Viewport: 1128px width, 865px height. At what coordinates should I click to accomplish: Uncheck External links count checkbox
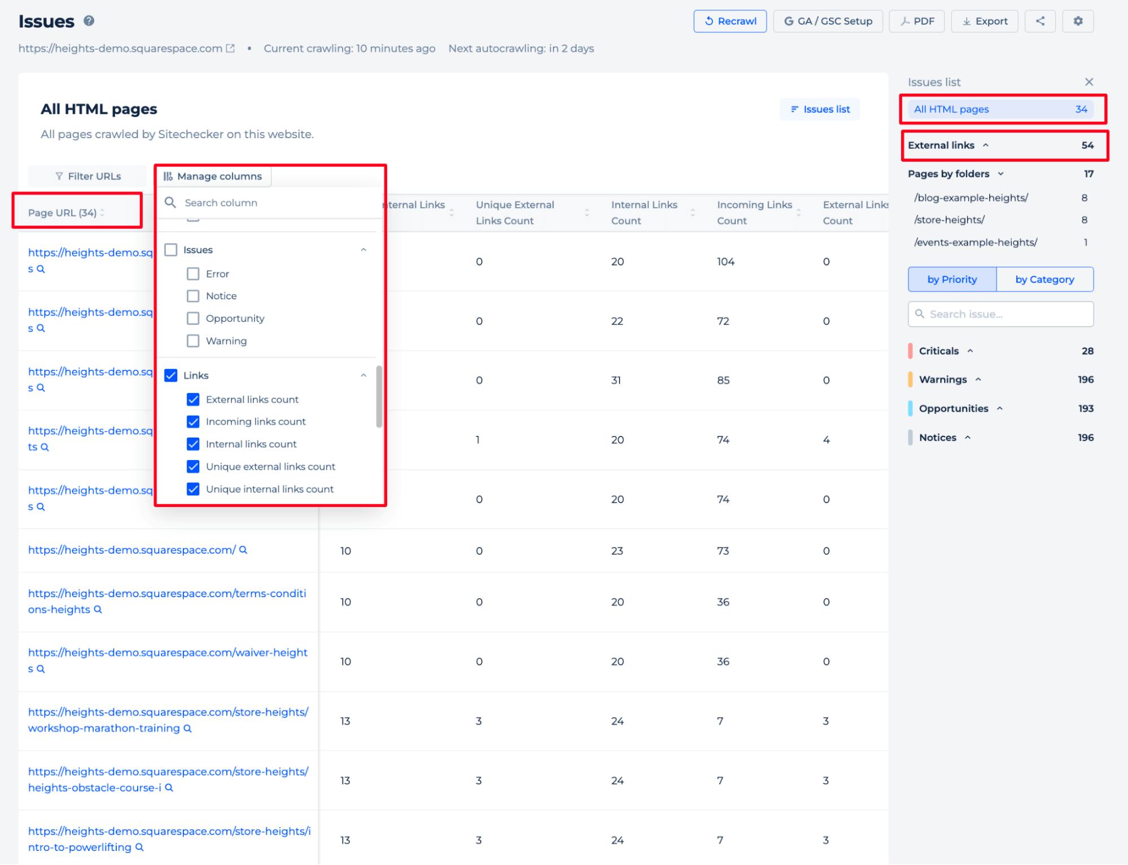(x=193, y=400)
